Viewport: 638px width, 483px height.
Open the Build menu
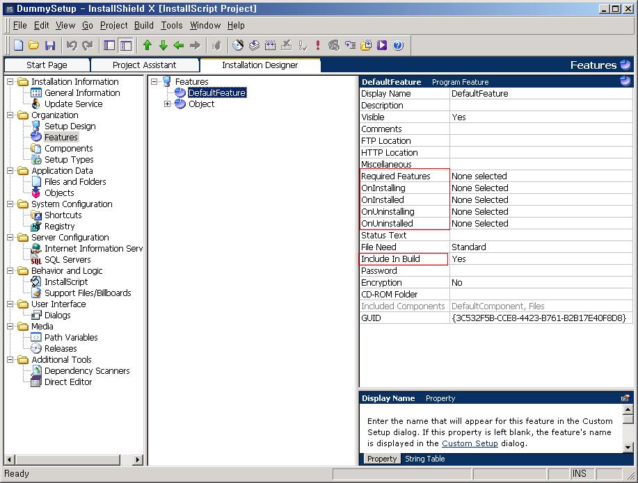tap(144, 25)
